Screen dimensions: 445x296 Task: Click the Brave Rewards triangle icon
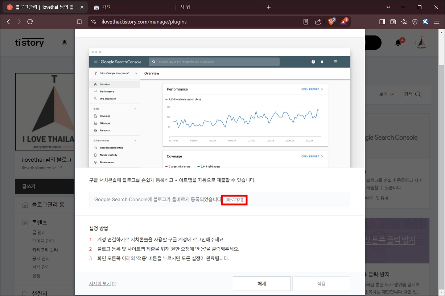point(343,22)
